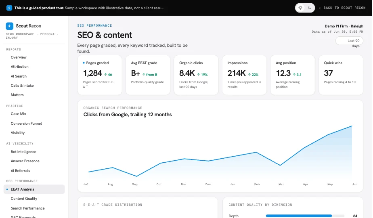Click 'CONTENT QUALITY BY DIMENSION' heading
The image size is (373, 218).
[x=260, y=205]
